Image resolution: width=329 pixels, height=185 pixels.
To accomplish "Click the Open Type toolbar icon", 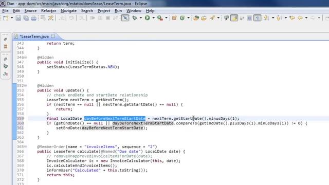I will [x=196, y=18].
